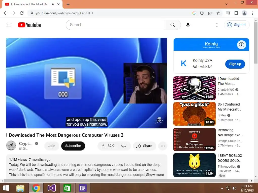Click the Sign in button
This screenshot has height=193, width=258.
(x=237, y=25)
